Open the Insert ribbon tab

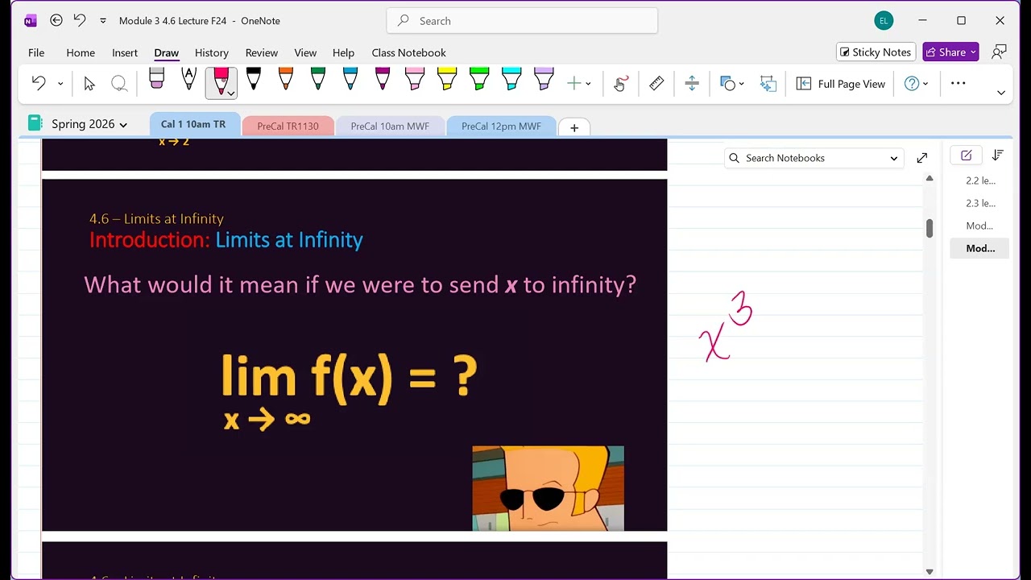tap(125, 52)
